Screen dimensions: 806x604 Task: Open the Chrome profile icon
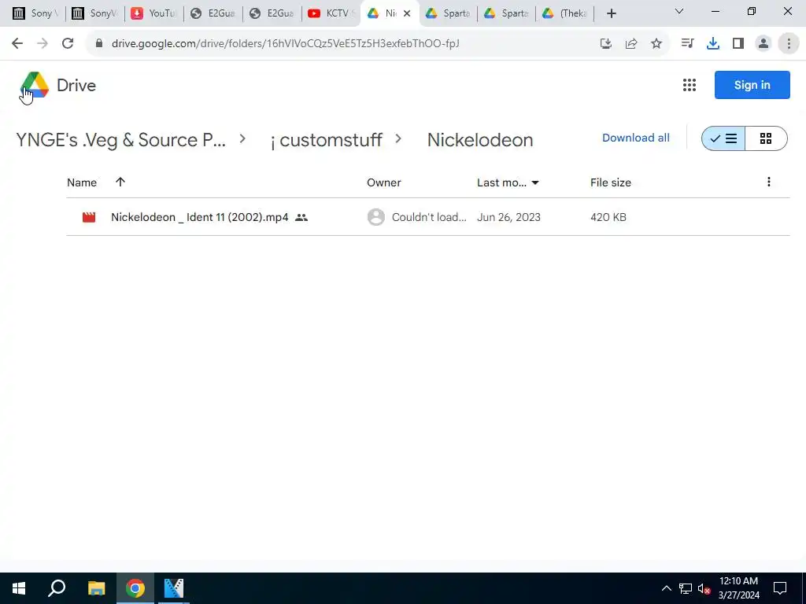[763, 44]
